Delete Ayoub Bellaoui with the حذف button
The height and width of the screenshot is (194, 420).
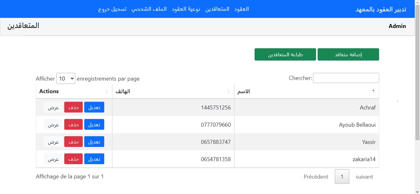73,125
